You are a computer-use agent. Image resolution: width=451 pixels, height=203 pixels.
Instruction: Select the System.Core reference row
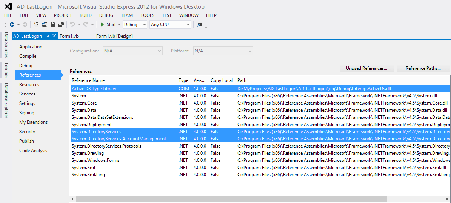[x=260, y=103]
